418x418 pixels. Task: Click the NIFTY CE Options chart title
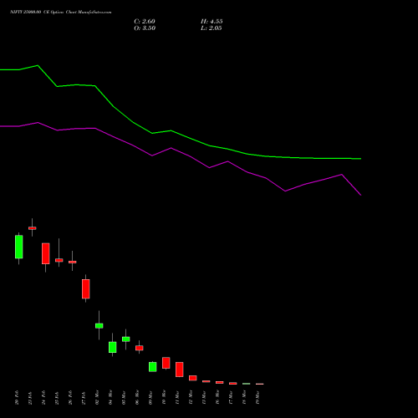61,13
